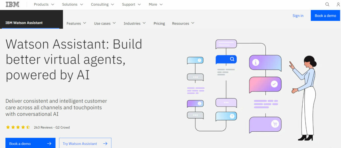Click the Try Watson Assistant button
341x148 pixels.
[85, 143]
